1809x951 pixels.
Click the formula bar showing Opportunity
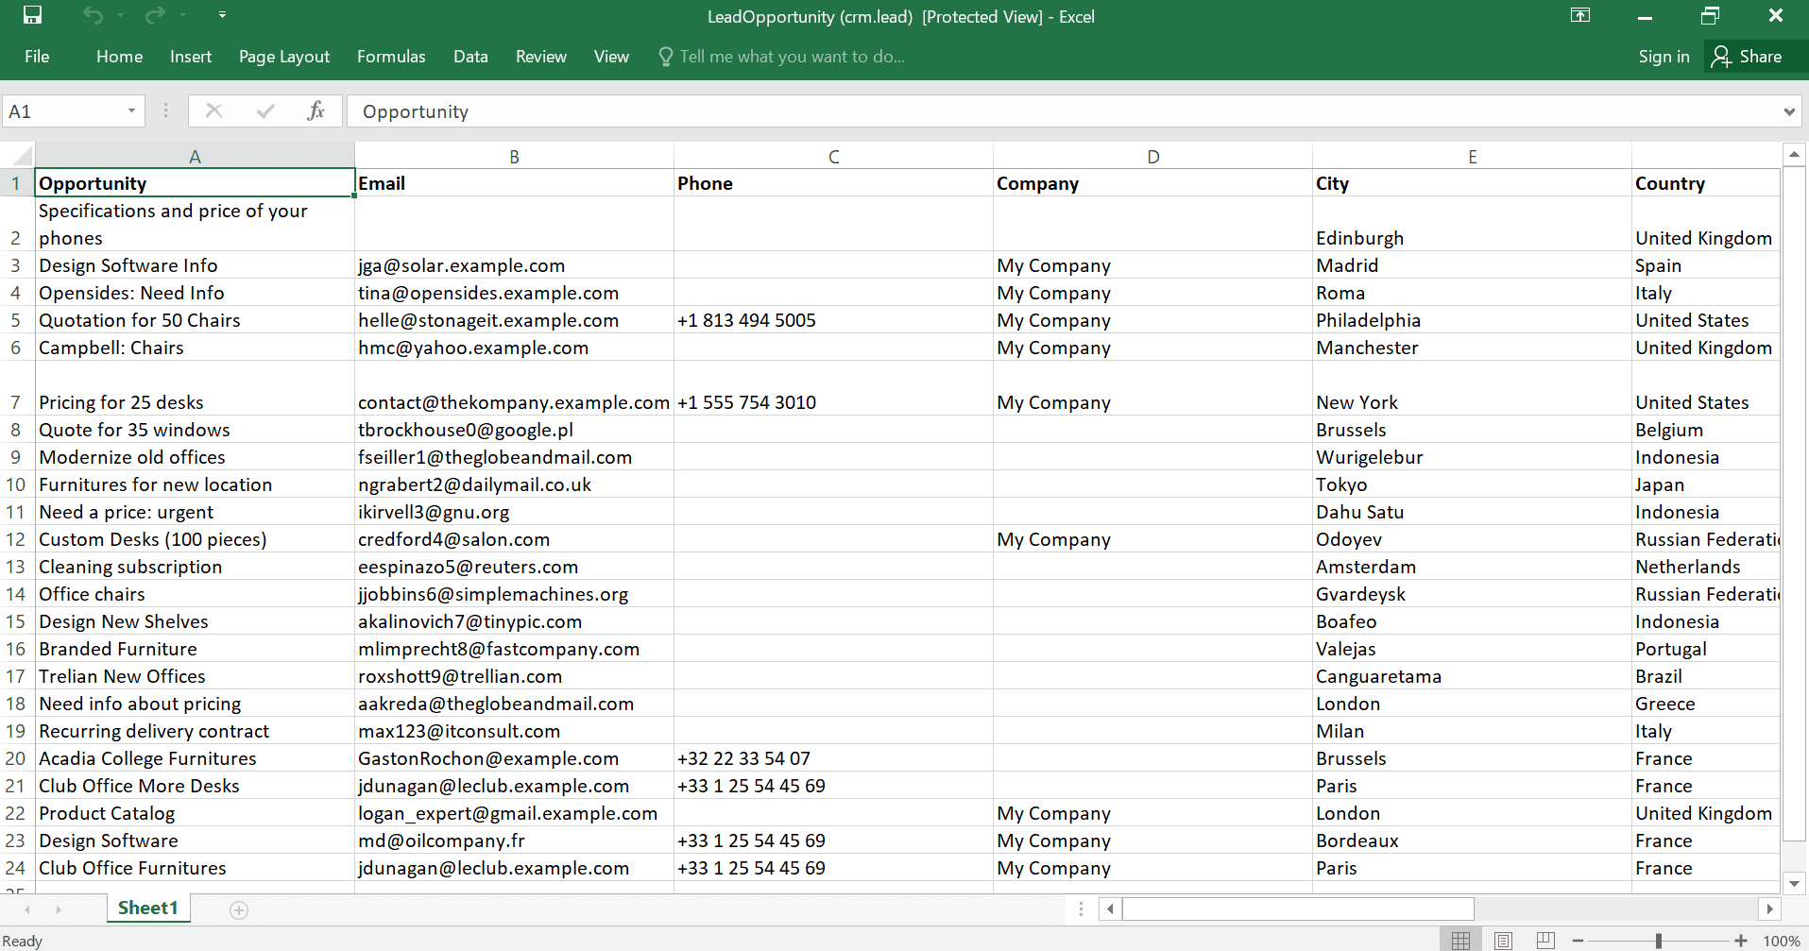coord(1063,111)
